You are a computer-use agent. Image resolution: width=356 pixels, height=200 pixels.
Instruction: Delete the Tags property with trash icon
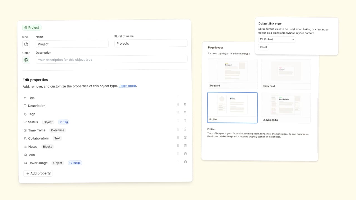(x=185, y=113)
